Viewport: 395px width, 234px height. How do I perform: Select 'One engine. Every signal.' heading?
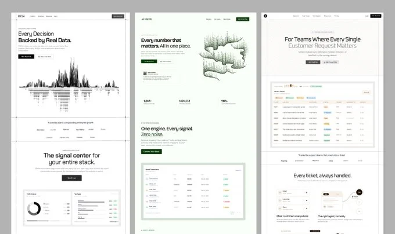167,129
